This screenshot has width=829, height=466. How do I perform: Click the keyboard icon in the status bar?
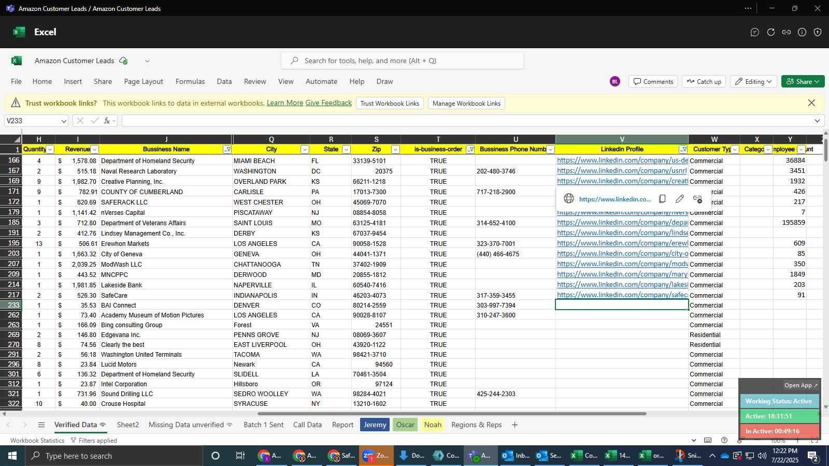(x=708, y=440)
